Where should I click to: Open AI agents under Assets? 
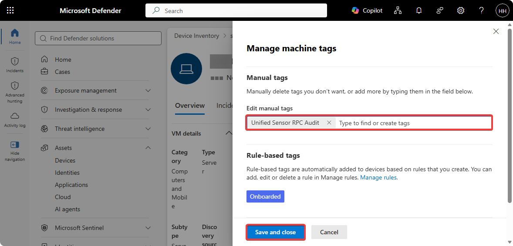(x=67, y=209)
